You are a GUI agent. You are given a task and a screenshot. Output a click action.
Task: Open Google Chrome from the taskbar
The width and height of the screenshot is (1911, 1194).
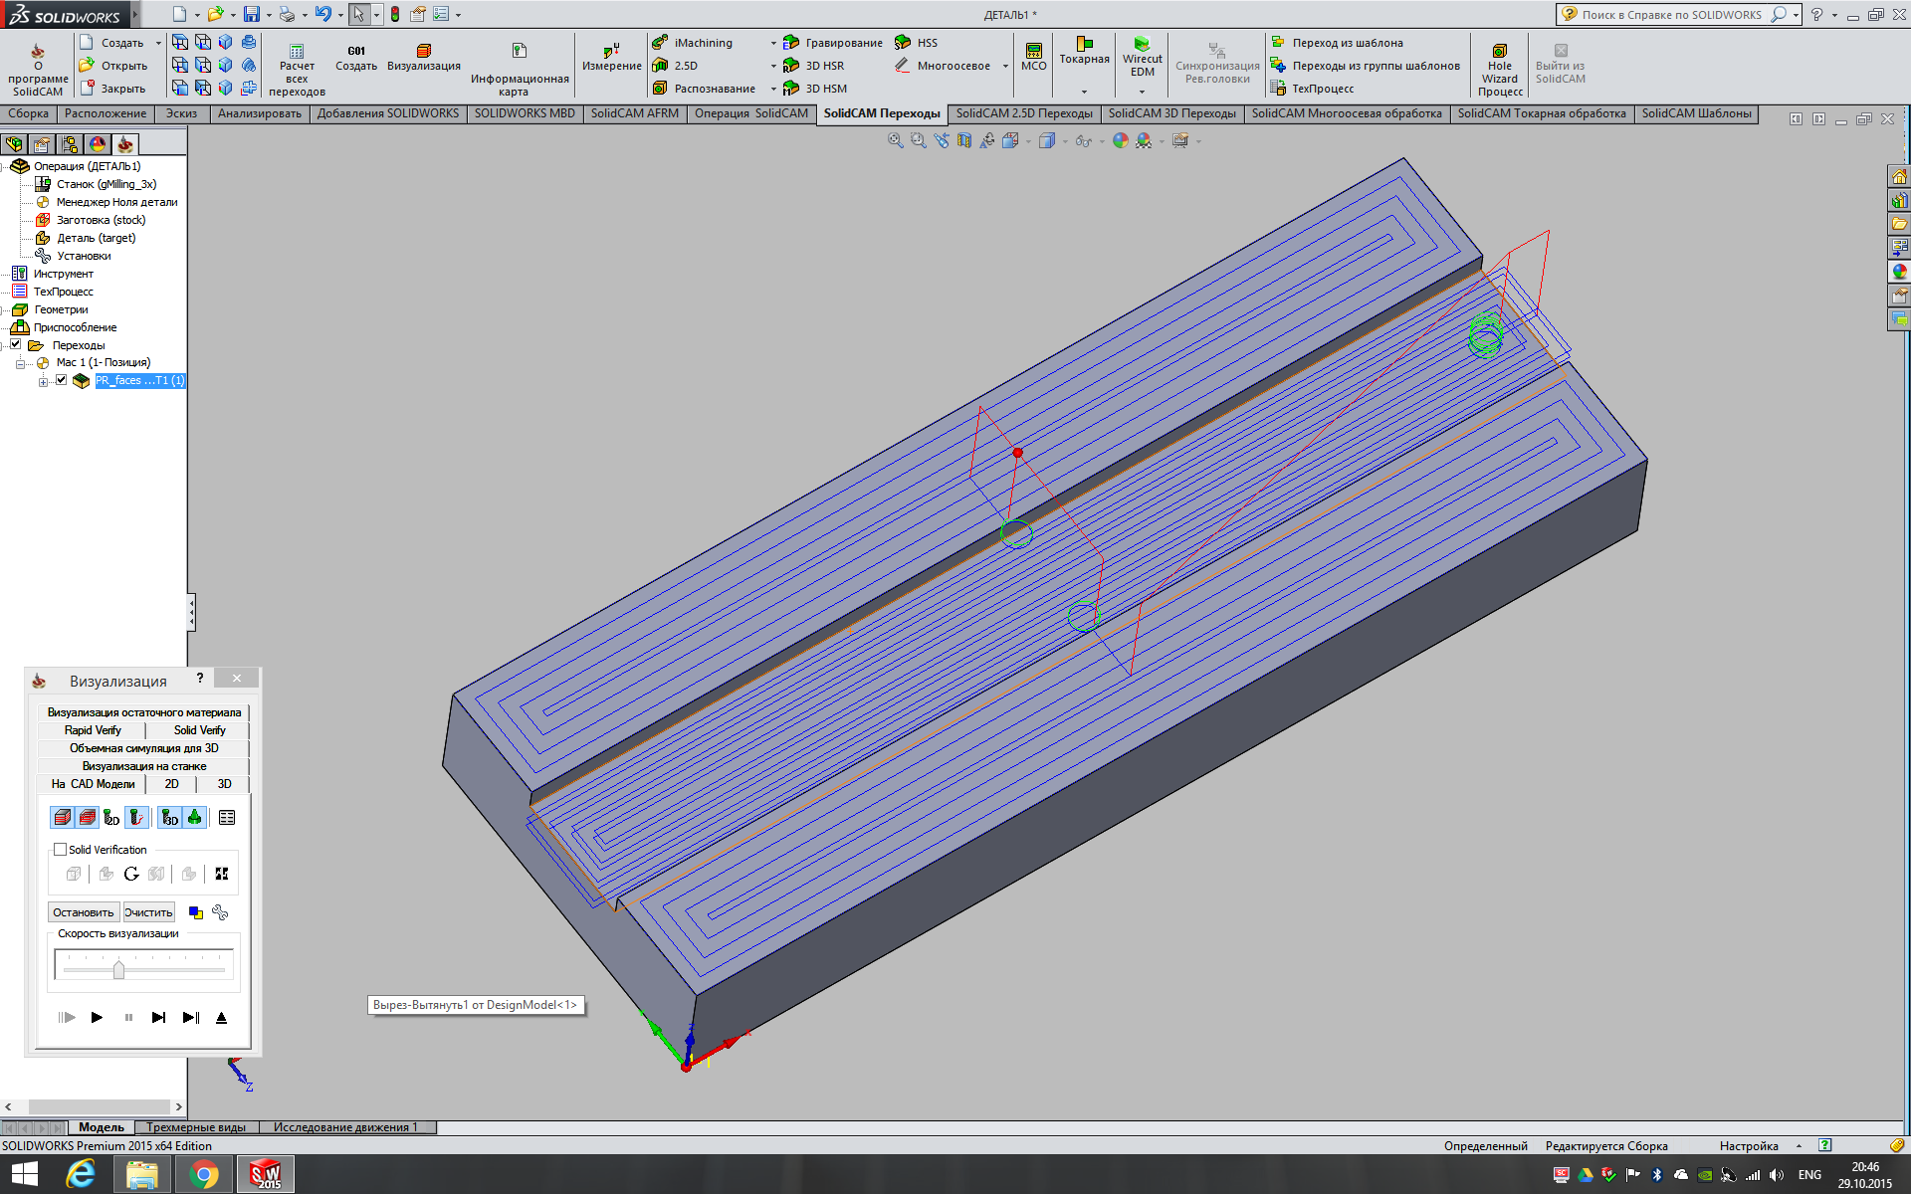pos(204,1175)
